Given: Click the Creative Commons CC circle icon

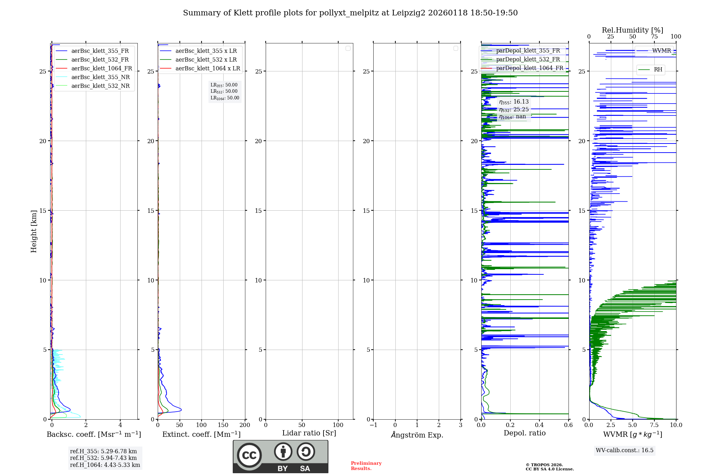Looking at the screenshot, I should coord(249,455).
